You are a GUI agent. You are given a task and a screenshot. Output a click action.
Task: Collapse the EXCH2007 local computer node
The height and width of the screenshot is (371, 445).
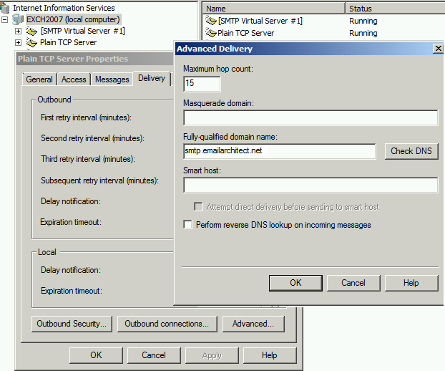pos(4,19)
